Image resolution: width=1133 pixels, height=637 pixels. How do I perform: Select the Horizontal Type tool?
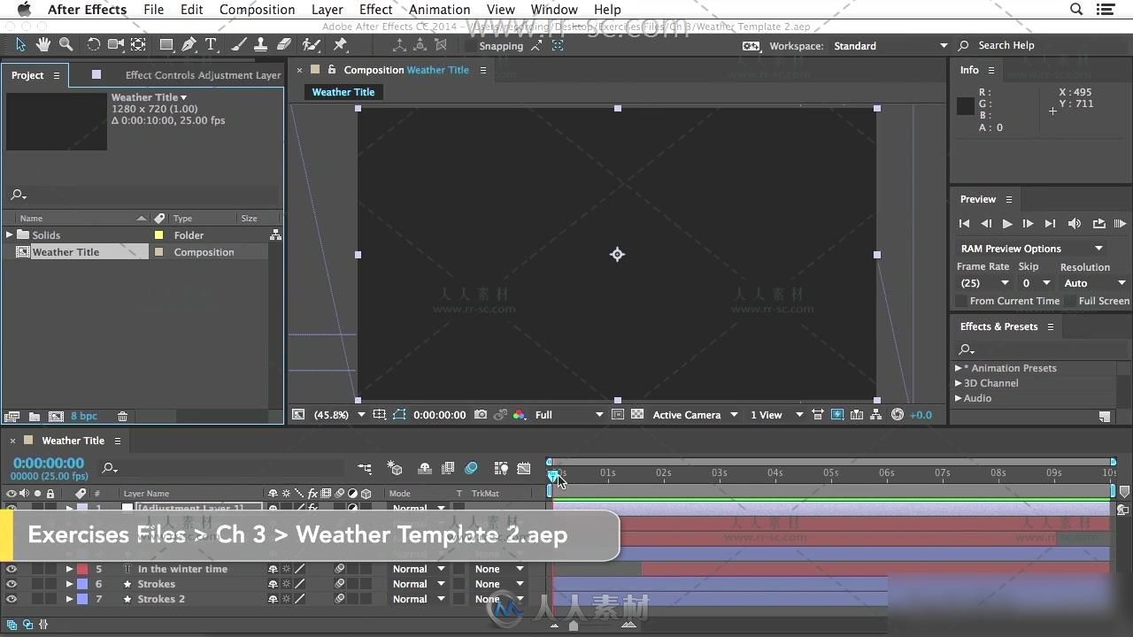211,44
